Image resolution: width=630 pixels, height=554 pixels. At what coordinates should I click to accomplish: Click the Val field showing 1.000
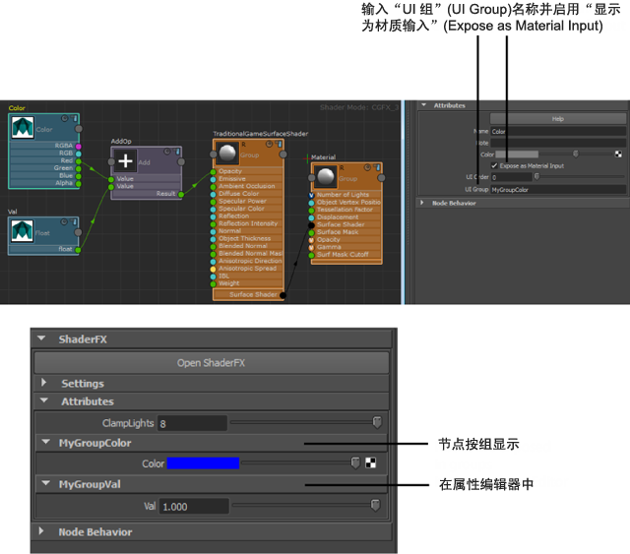coord(194,506)
